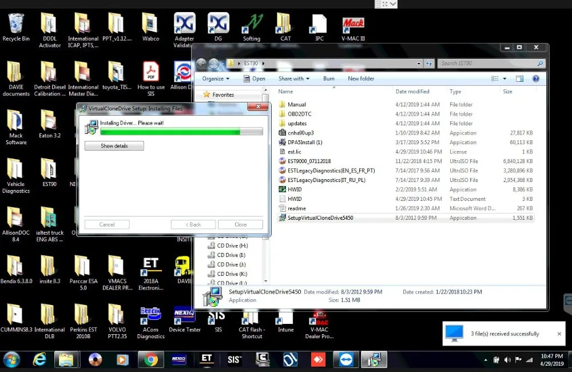Viewport: 572px width, 372px height.
Task: Select the SetupVirtualCloneDrive5450 file row
Action: coord(405,218)
